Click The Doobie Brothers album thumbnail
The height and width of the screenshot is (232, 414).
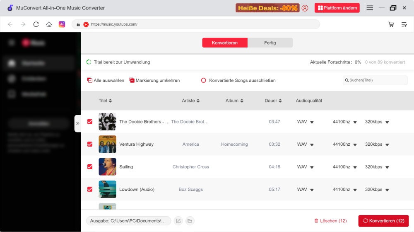click(x=108, y=122)
